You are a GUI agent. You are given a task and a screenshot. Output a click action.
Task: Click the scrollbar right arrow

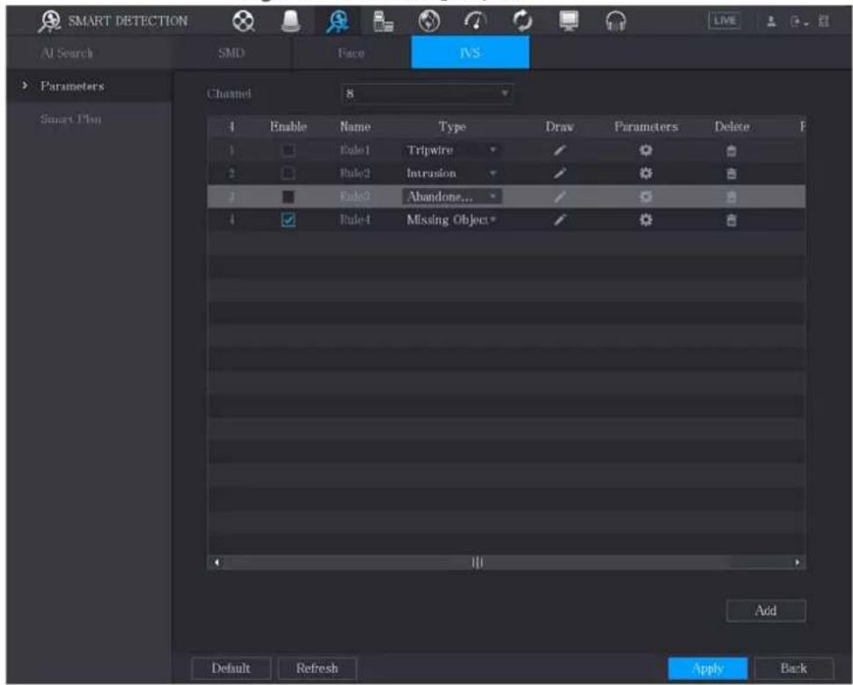[x=798, y=563]
